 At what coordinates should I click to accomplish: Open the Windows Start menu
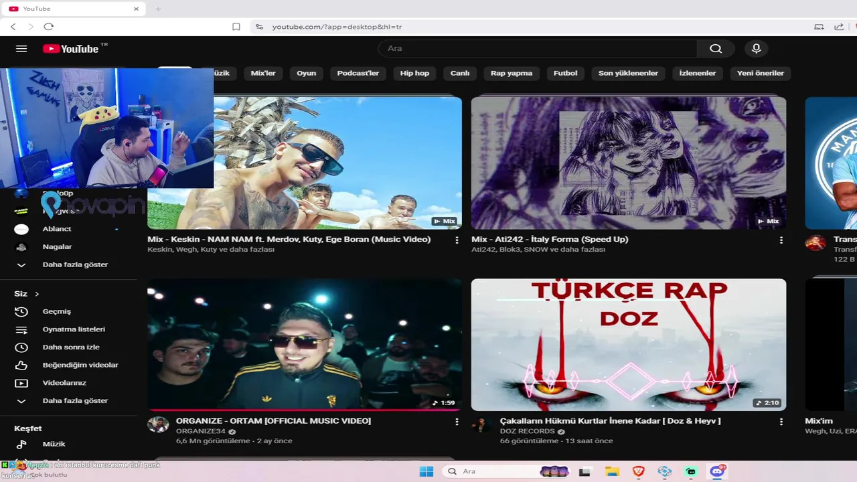[426, 471]
